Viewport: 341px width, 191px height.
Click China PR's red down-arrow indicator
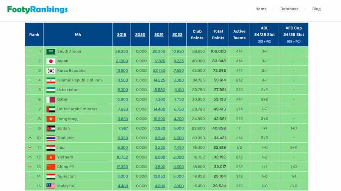(x=30, y=167)
